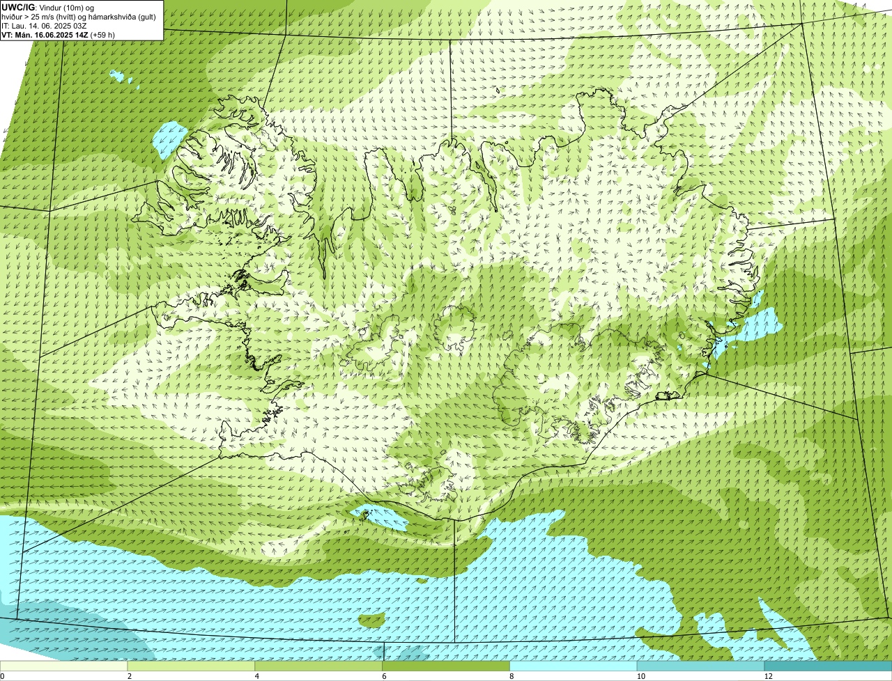Click the teal legend segment above 12 m/s

click(828, 666)
